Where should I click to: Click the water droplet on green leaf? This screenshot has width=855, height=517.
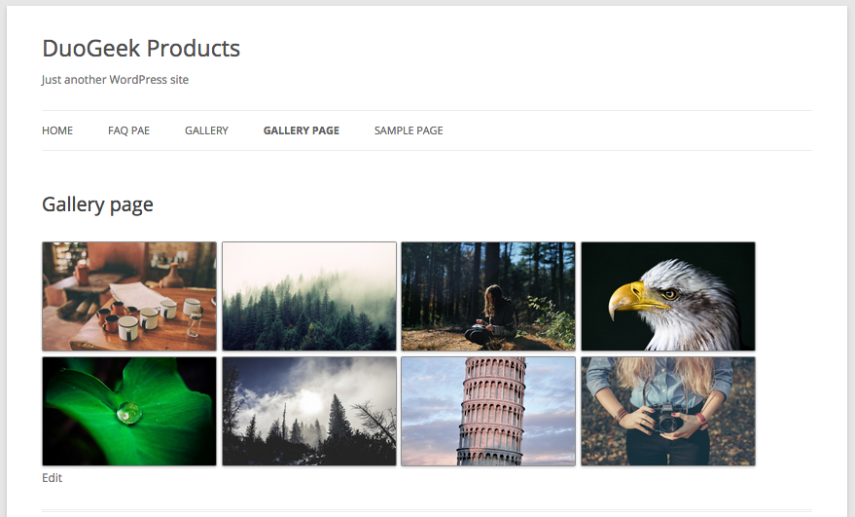point(129,413)
